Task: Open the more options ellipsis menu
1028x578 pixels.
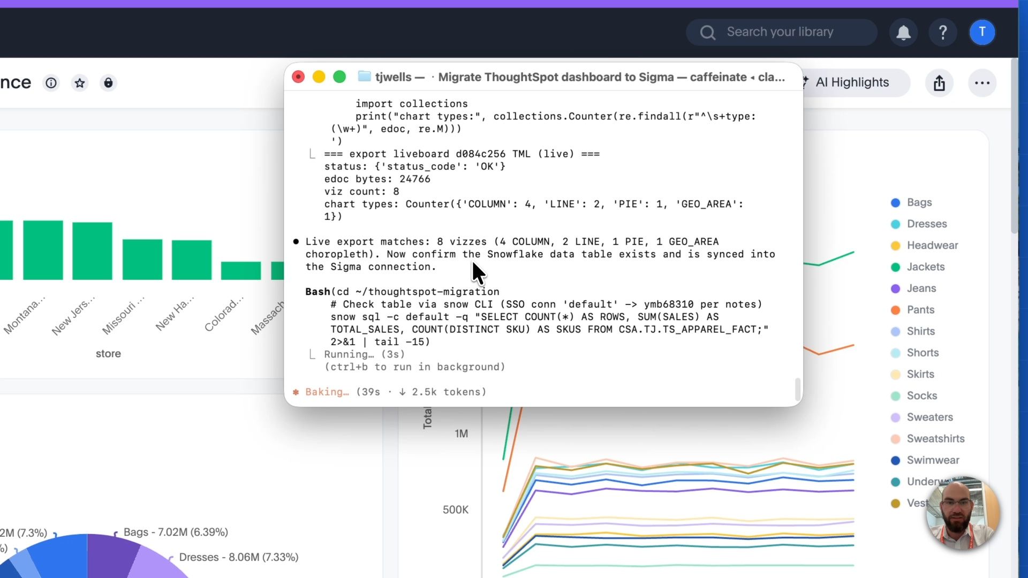Action: point(982,83)
